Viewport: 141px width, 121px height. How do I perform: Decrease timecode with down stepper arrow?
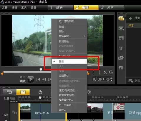[x=112, y=80]
